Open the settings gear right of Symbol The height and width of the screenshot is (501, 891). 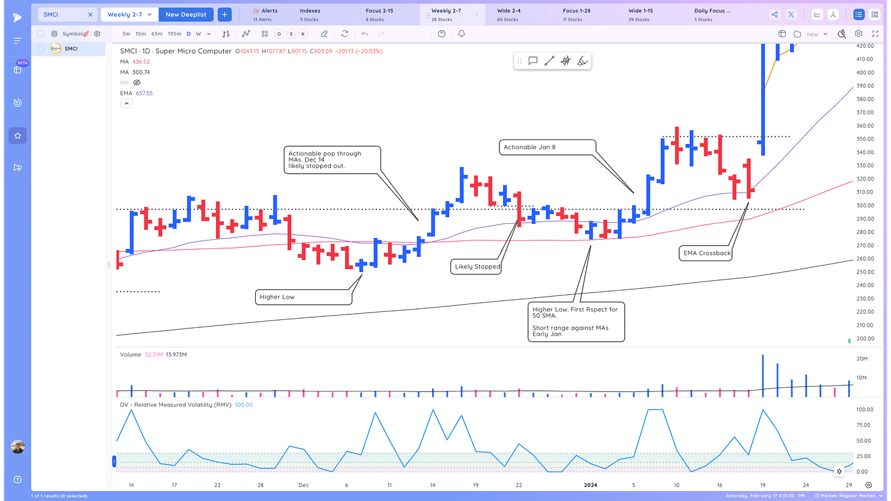click(x=97, y=34)
